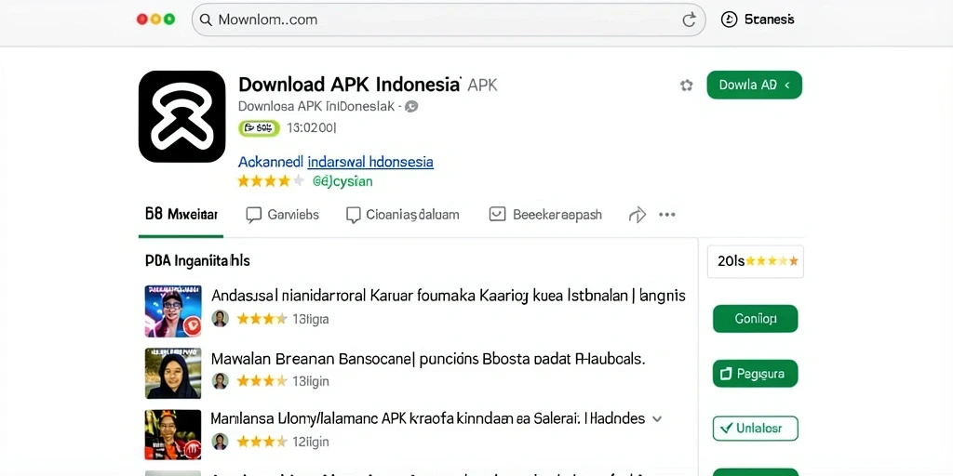Click the stars in the 13iigia row
Screen dimensions: 953x476
[x=262, y=319]
